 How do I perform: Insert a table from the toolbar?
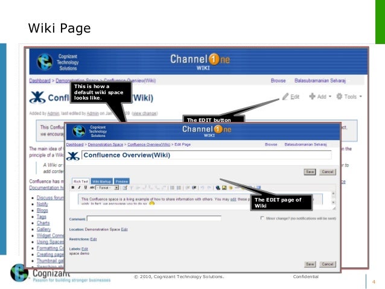(125, 188)
